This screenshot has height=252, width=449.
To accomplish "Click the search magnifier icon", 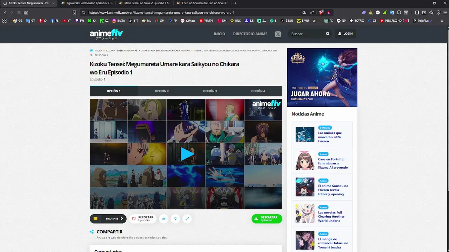I will tap(328, 34).
